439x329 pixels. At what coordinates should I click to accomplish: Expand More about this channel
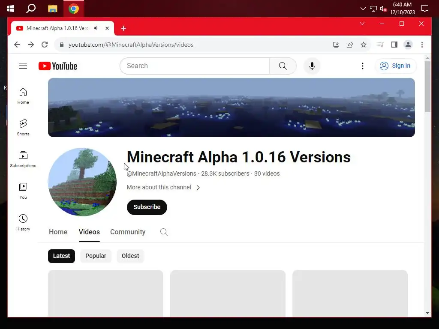tap(163, 187)
